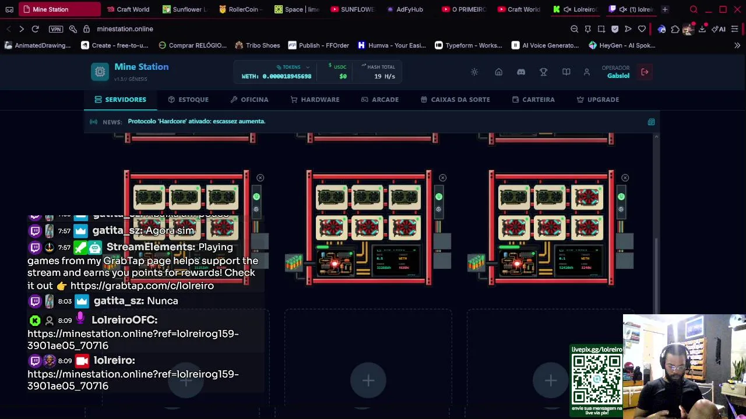Click the pin icon in address bar
This screenshot has height=419, width=746.
click(x=587, y=29)
